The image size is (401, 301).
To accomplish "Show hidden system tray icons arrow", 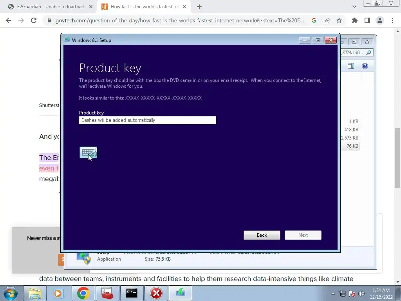I will [333, 294].
